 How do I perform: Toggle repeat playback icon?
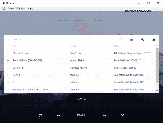pos(40,115)
